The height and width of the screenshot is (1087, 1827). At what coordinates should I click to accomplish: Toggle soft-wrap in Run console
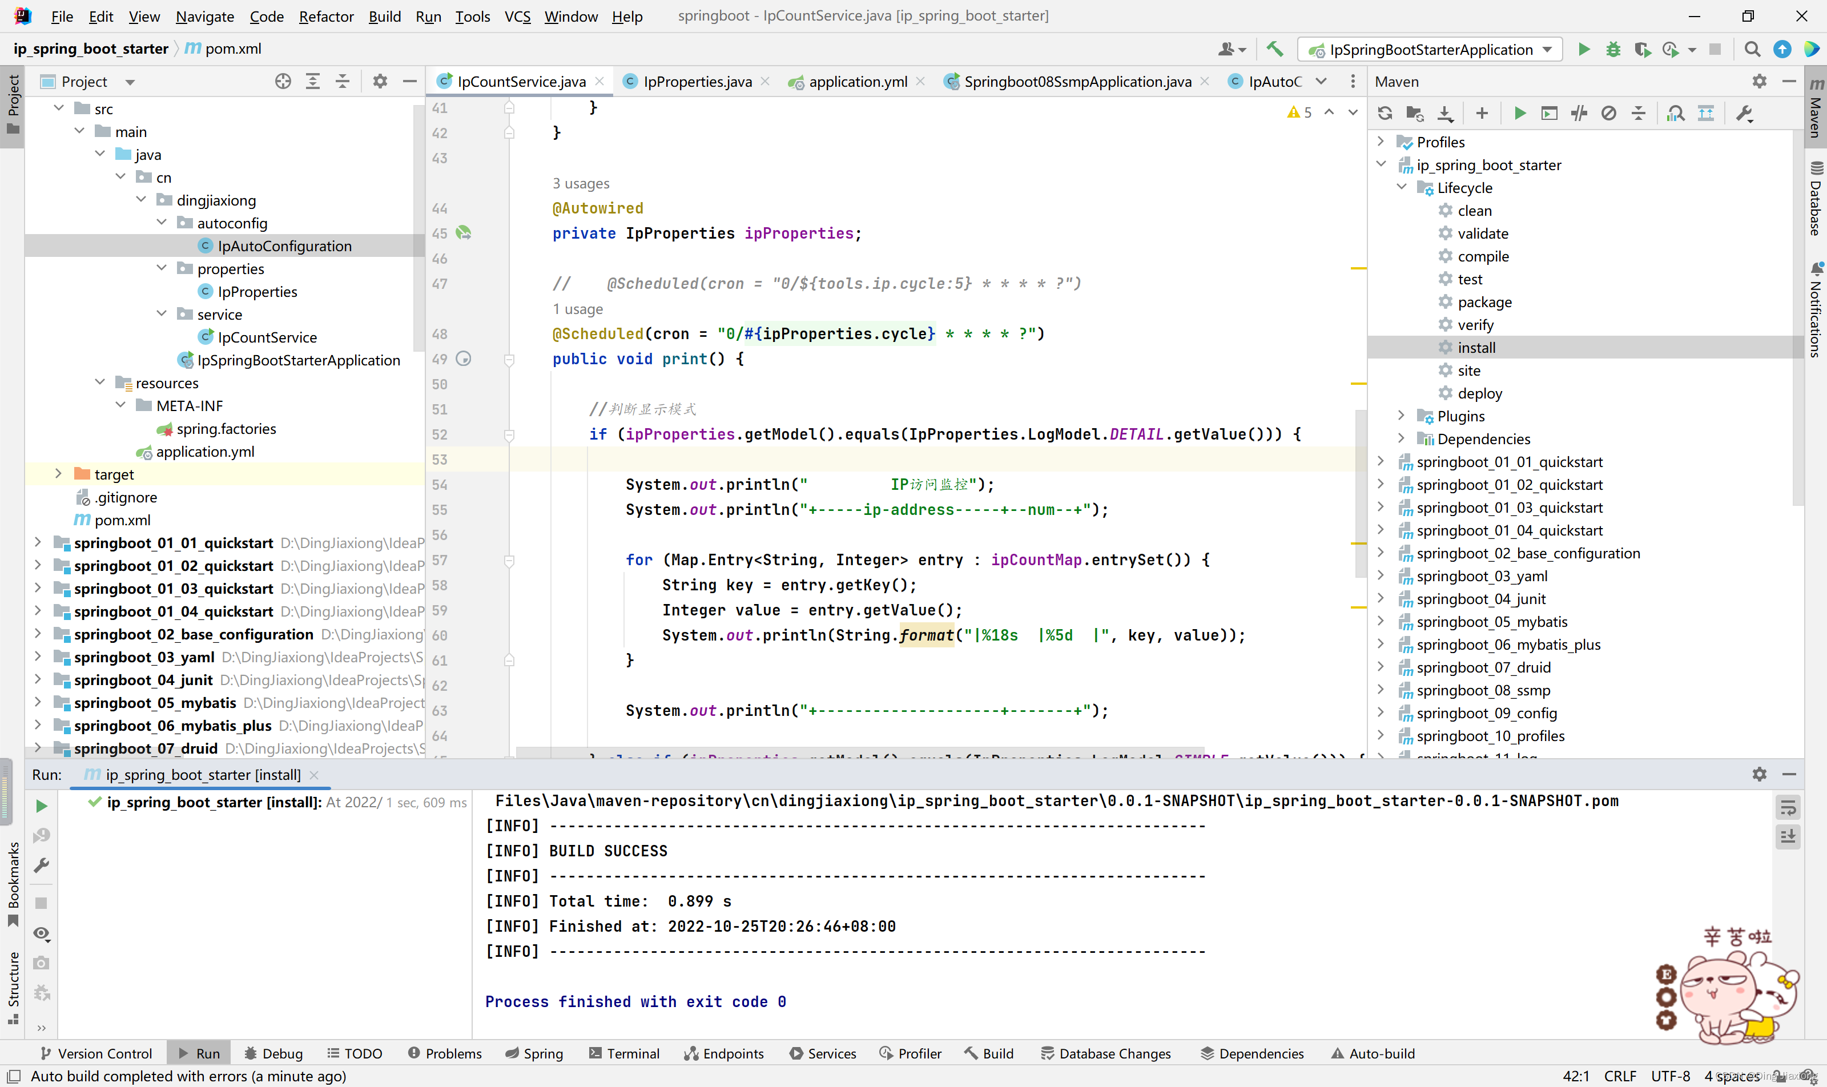point(1788,808)
